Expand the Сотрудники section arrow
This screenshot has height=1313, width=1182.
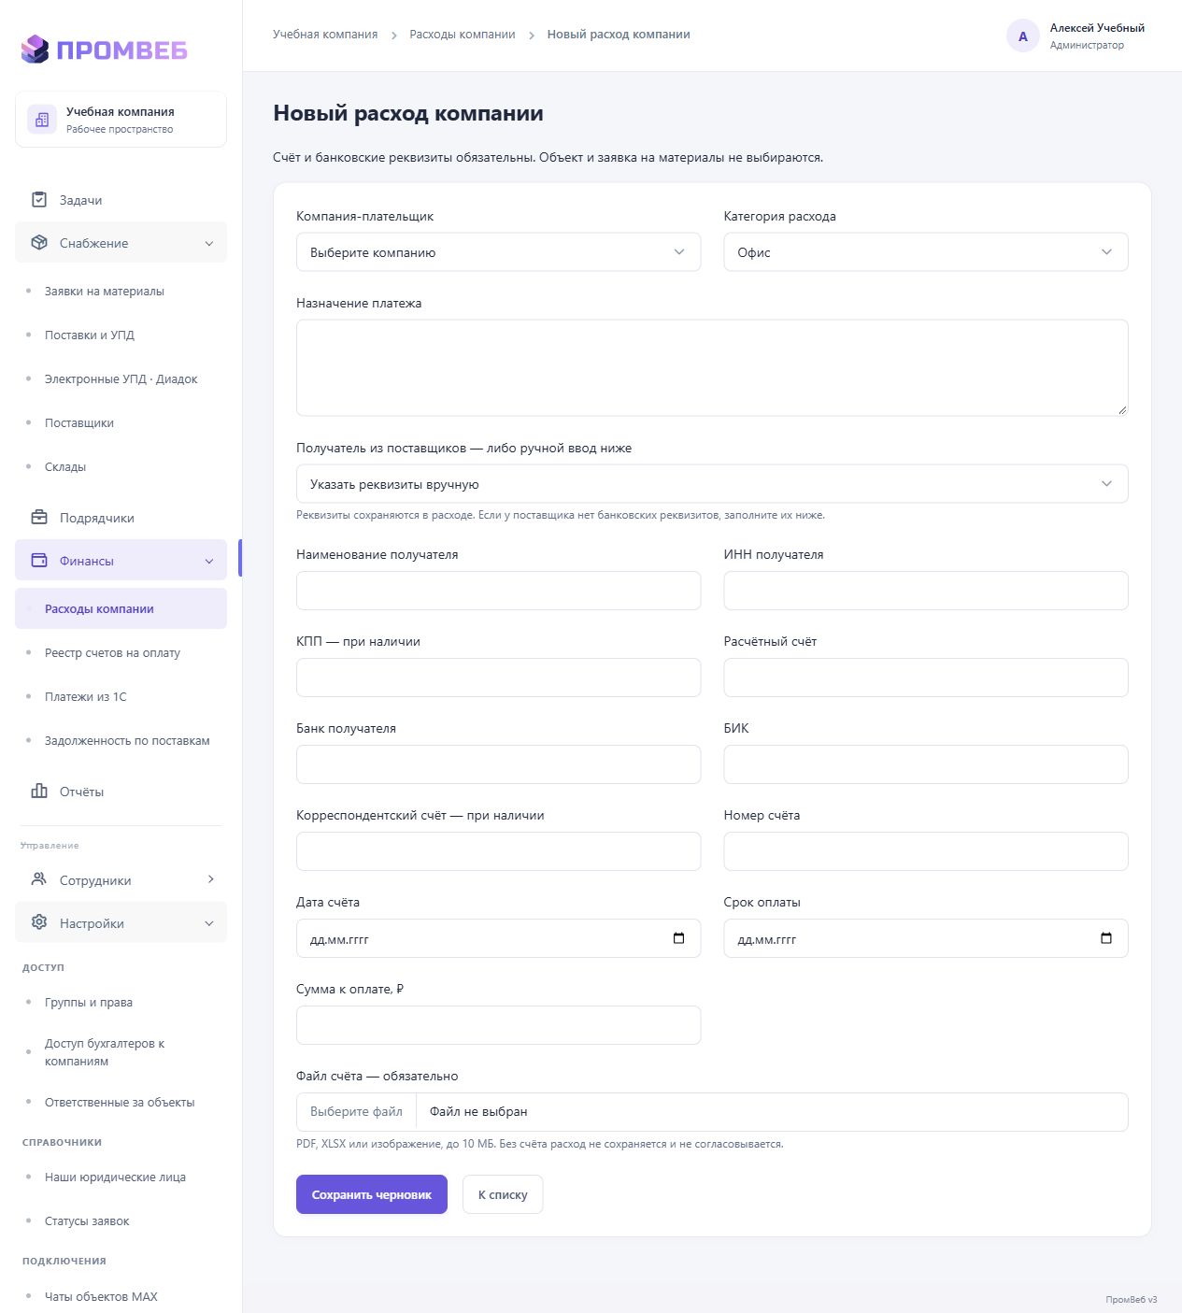[211, 880]
